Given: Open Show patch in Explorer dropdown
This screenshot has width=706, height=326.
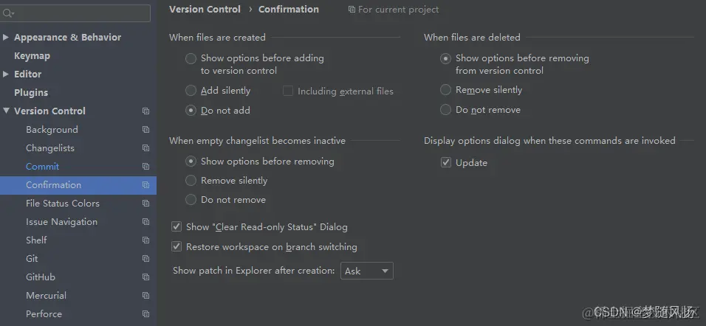Looking at the screenshot, I should tap(366, 271).
